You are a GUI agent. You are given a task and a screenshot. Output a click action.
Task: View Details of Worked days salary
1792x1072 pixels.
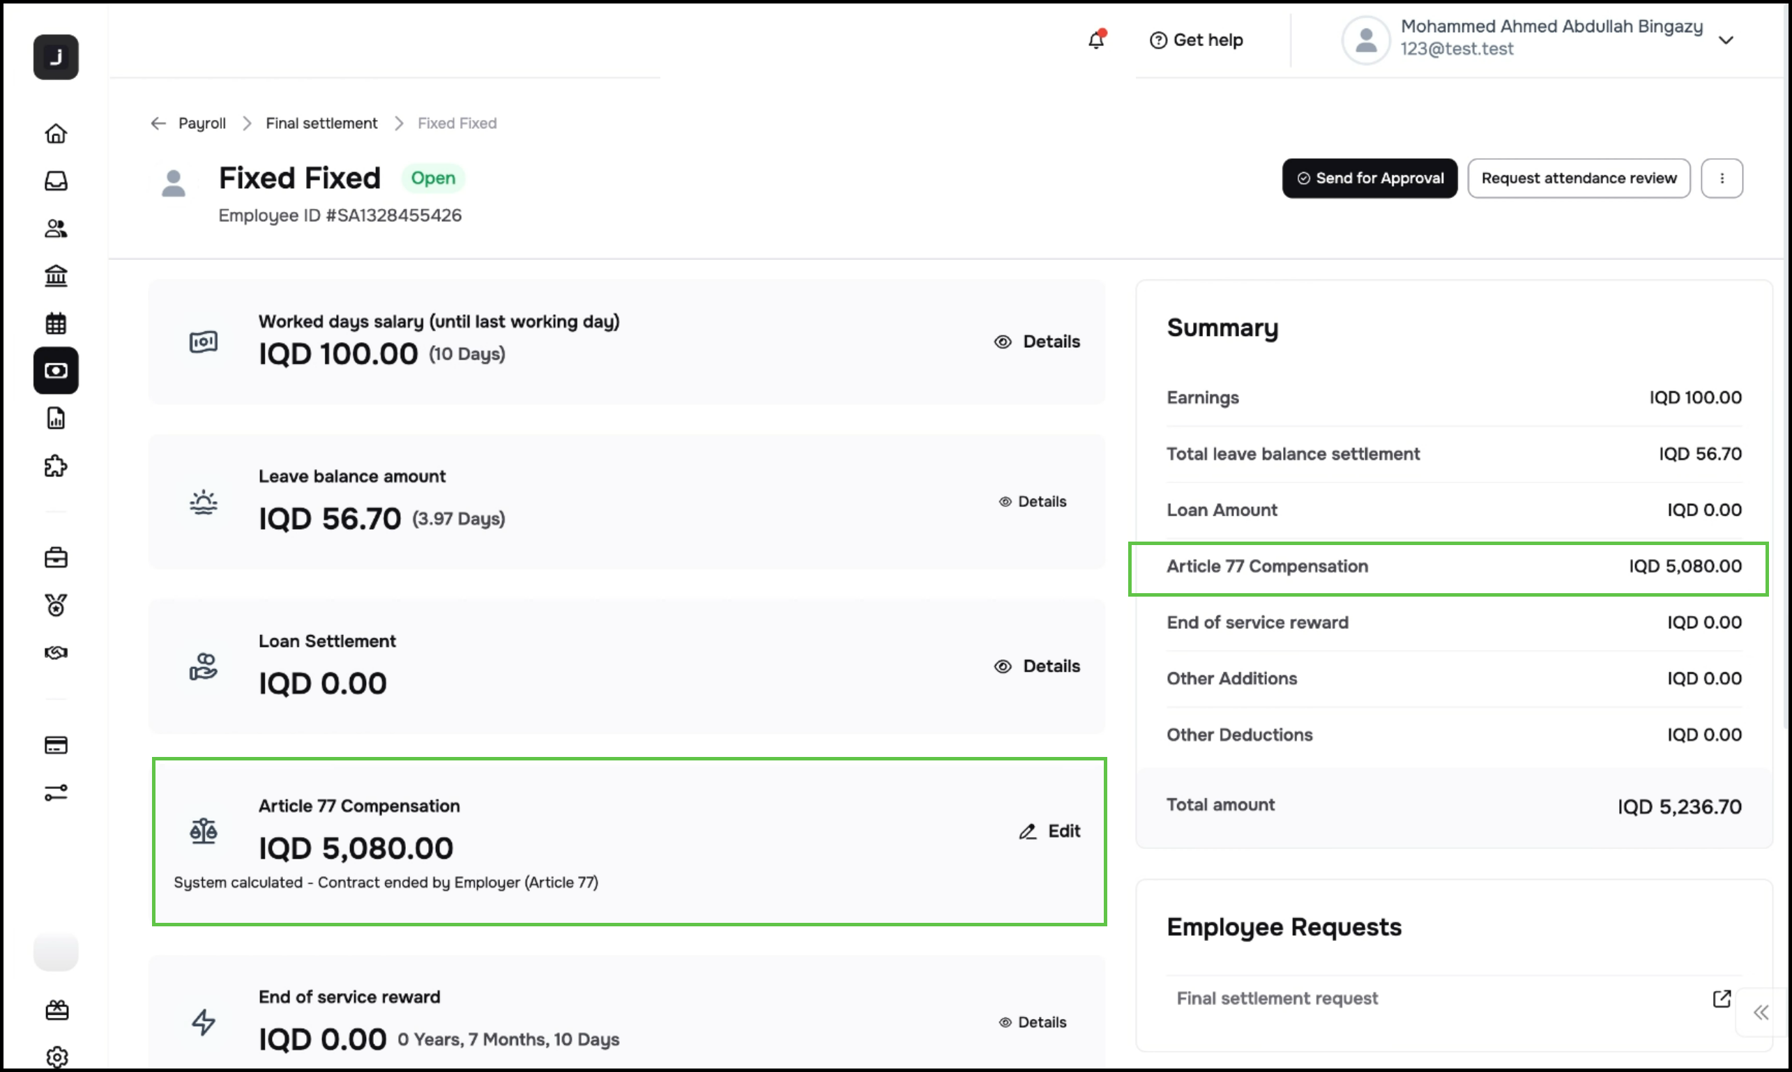click(1037, 342)
